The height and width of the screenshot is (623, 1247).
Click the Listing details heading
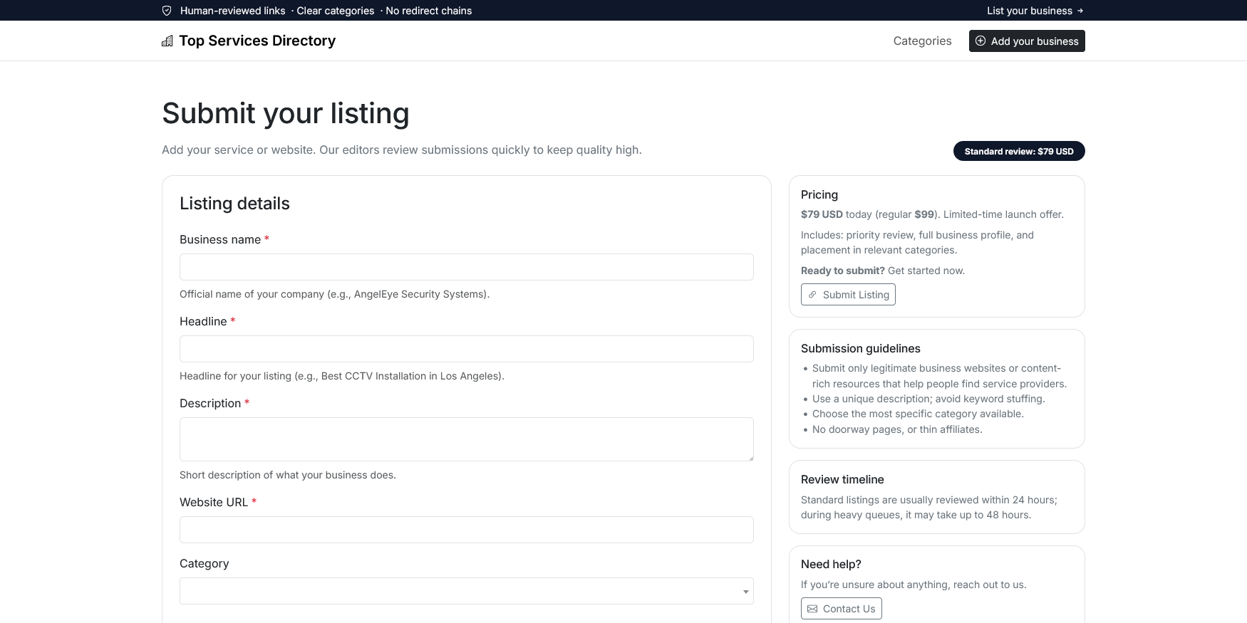point(234,204)
